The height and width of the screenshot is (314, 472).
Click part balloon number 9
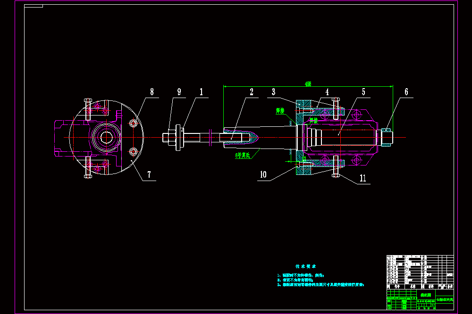[x=179, y=92]
